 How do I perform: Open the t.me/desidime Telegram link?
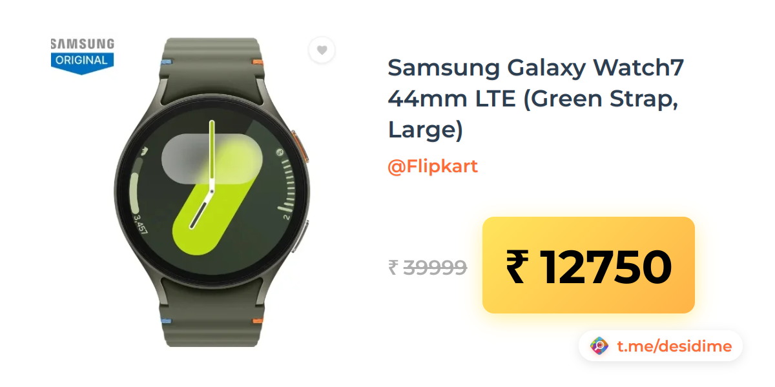[x=674, y=346]
